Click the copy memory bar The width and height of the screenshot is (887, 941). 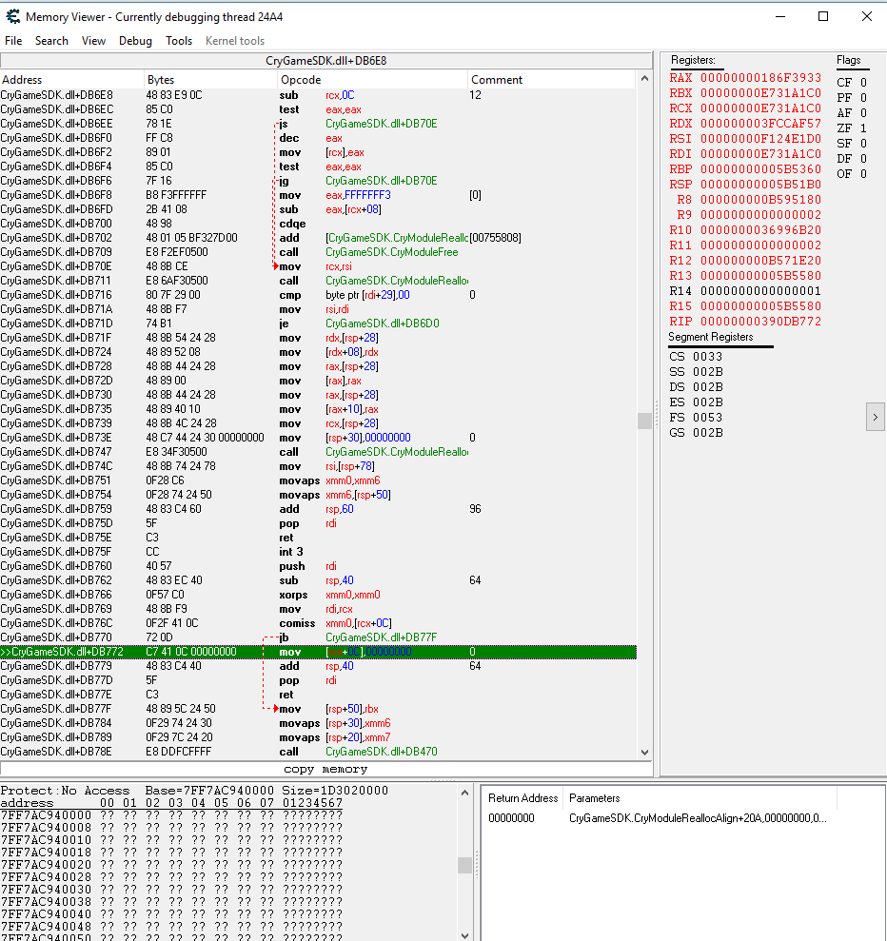coord(325,769)
